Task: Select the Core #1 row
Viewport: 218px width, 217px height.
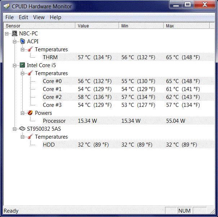Action: point(128,89)
